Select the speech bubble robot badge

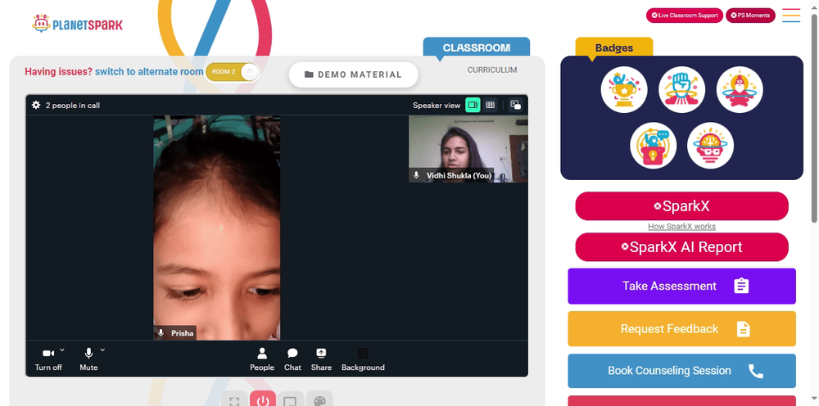(653, 146)
